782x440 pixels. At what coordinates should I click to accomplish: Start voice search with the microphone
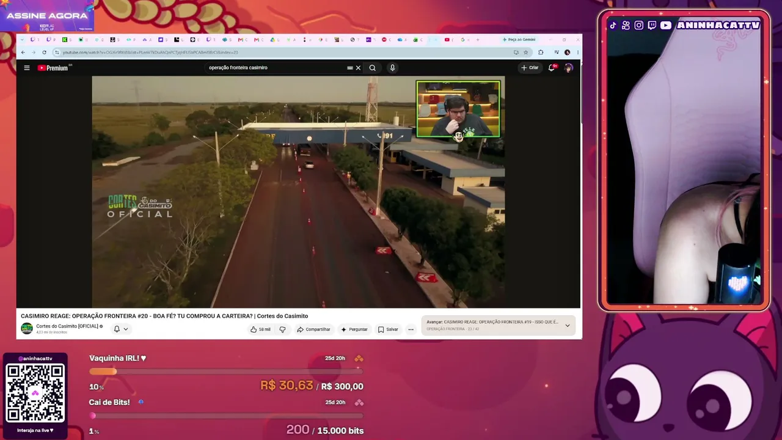point(392,68)
